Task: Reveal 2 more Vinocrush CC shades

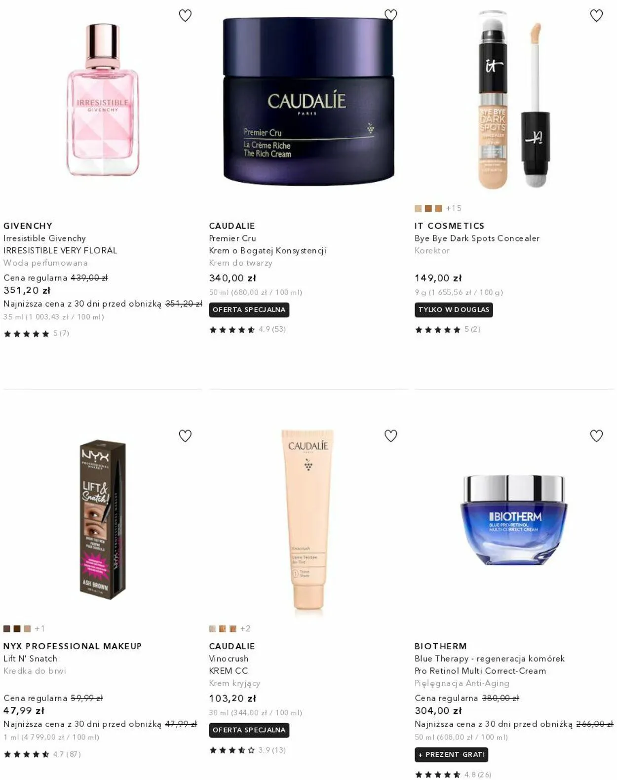Action: pyautogui.click(x=245, y=628)
